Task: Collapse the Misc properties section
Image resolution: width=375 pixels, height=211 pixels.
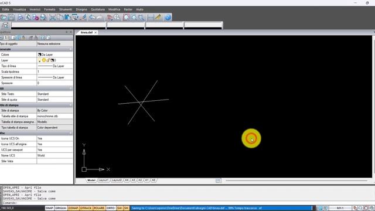Action: (x=70, y=133)
